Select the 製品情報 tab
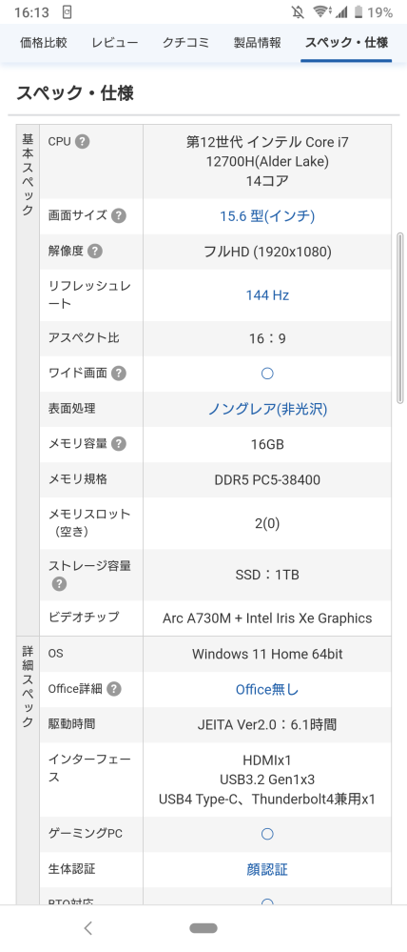407x952 pixels. (x=258, y=43)
